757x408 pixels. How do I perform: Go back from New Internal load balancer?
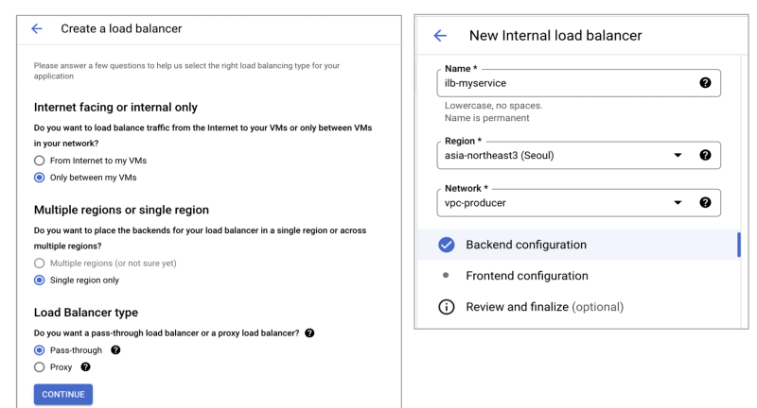point(439,36)
